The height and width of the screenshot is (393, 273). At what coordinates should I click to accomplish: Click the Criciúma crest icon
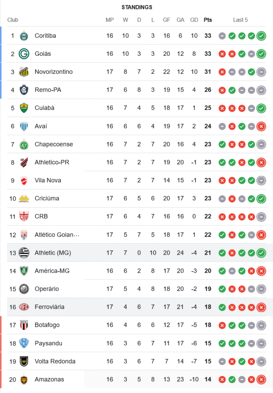24,198
